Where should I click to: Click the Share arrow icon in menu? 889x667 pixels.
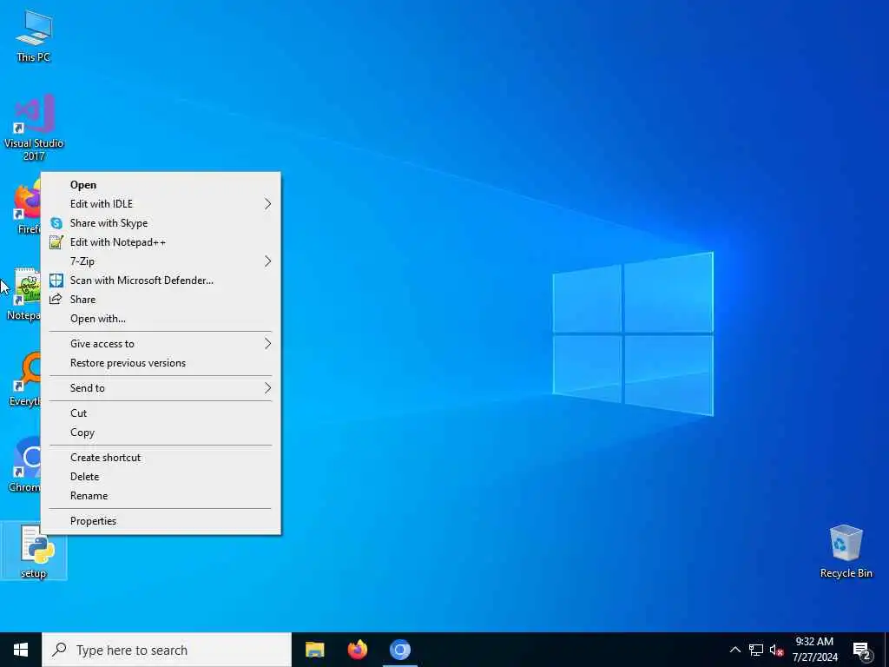click(56, 300)
